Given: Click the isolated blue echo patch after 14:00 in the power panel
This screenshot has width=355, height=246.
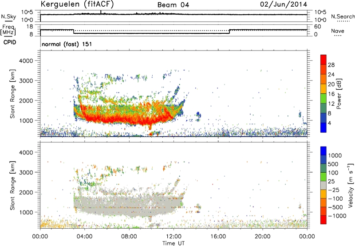Looking at the screenshot, I should coord(198,116).
